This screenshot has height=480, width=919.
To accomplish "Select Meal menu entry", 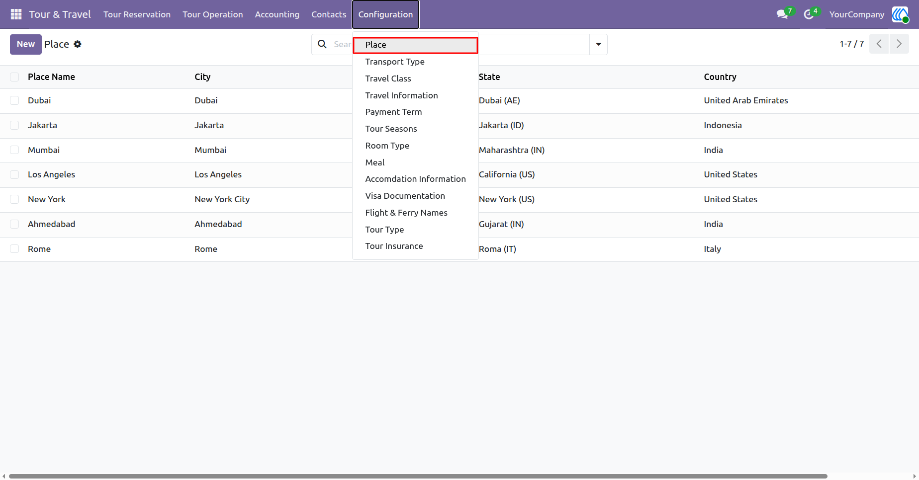I will click(x=415, y=162).
